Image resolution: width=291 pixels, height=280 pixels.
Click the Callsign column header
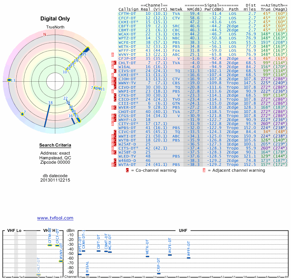(129, 9)
